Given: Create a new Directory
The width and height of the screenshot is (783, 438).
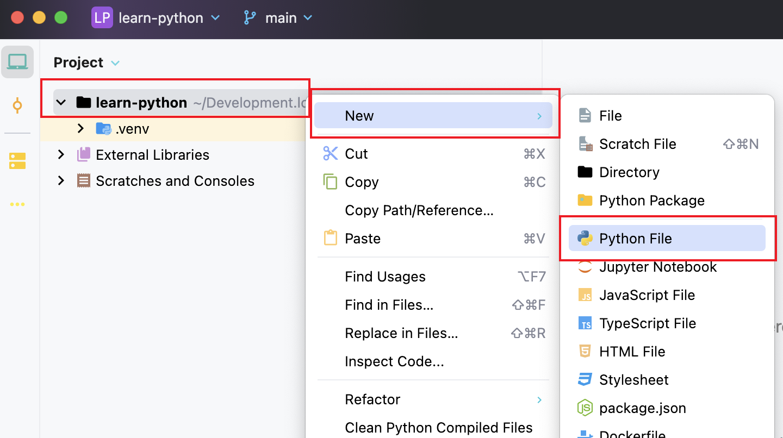Looking at the screenshot, I should [x=667, y=172].
